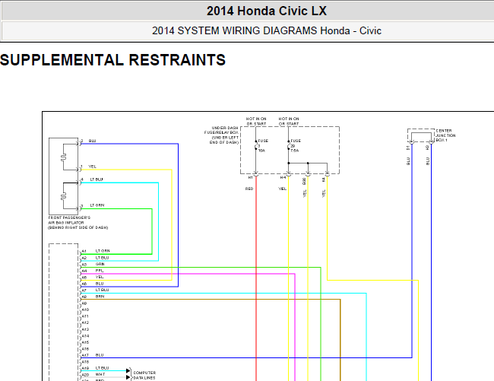Click the "LT BLU" wire label on row A19
Screen dimensions: 494x381
102,368
